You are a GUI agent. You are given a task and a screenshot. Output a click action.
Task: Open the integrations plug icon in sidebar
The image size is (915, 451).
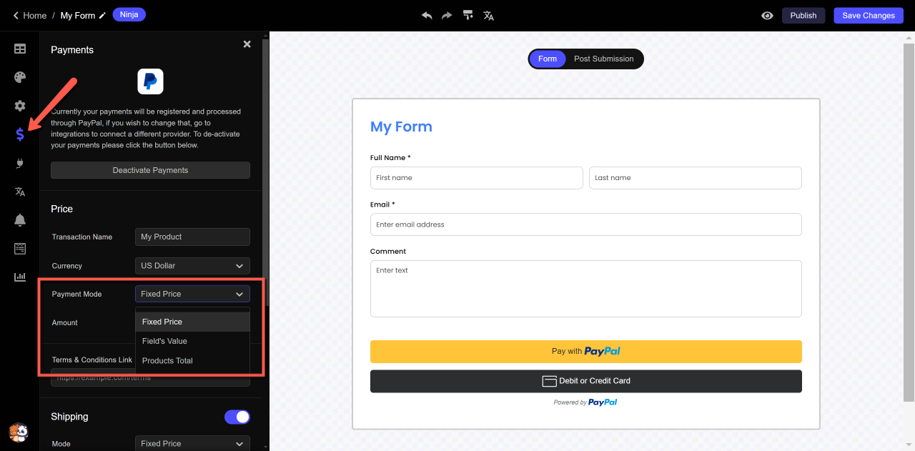[x=20, y=163]
